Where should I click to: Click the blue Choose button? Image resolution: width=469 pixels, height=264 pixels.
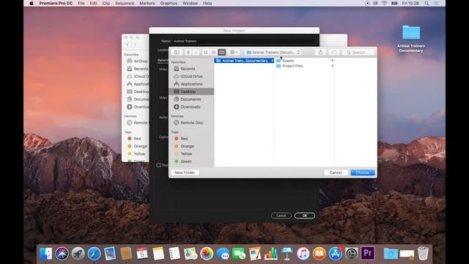pos(363,173)
